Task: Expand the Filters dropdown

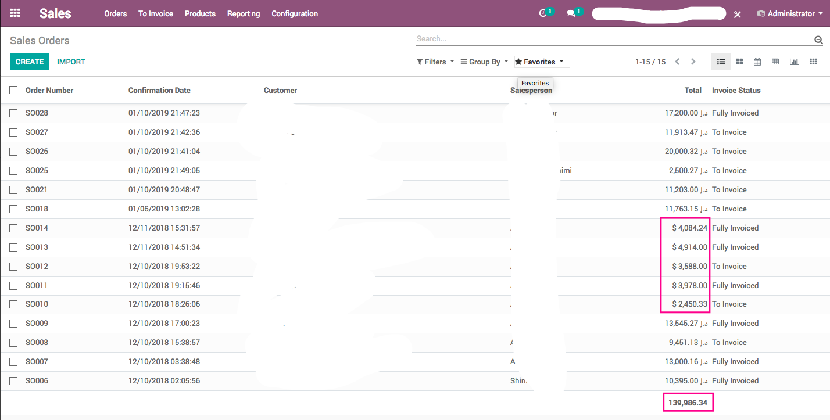Action: click(x=435, y=62)
